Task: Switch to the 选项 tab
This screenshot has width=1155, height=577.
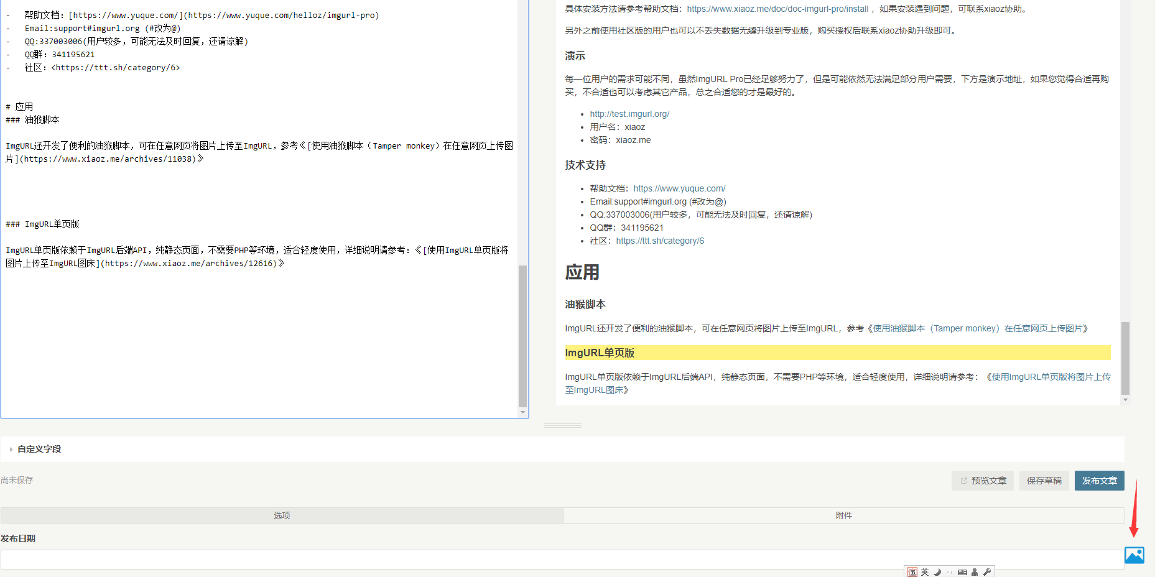Action: point(282,515)
